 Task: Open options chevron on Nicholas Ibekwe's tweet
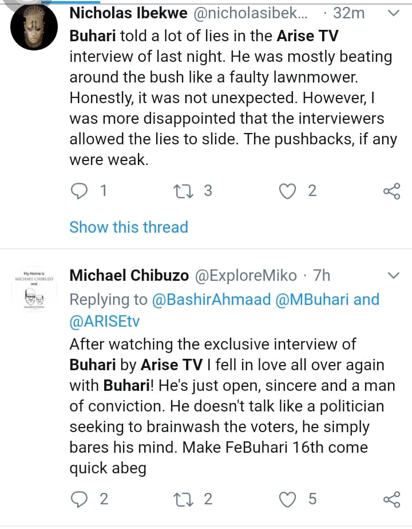[x=394, y=13]
